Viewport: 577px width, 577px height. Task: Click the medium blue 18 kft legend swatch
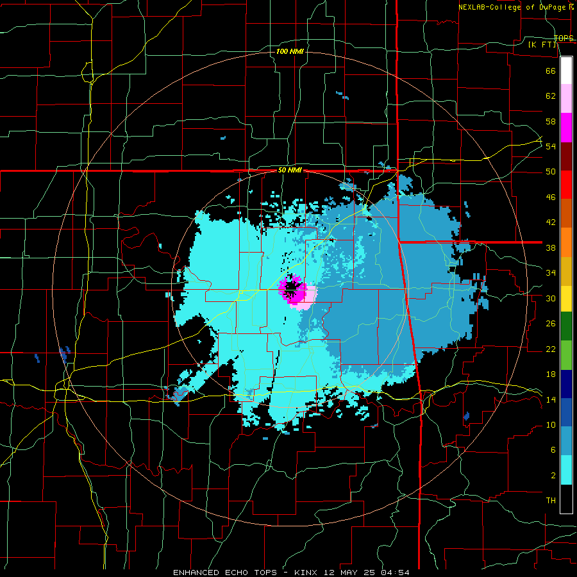566,412
